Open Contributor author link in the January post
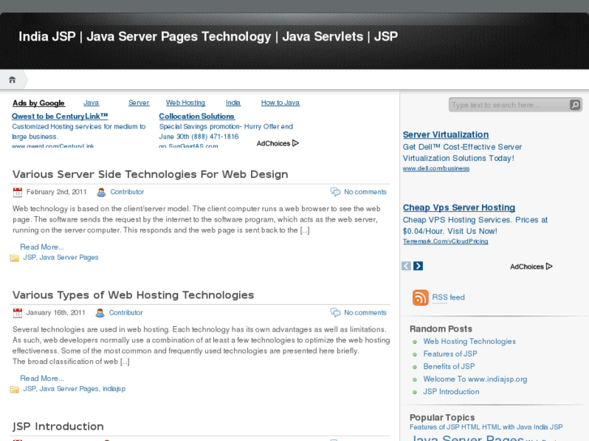 tap(126, 312)
